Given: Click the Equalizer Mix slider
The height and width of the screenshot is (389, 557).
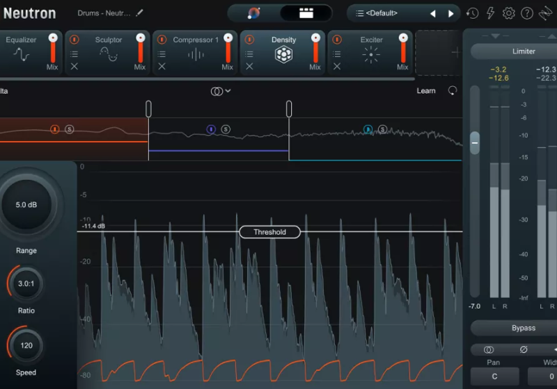Looking at the screenshot, I should pos(53,49).
